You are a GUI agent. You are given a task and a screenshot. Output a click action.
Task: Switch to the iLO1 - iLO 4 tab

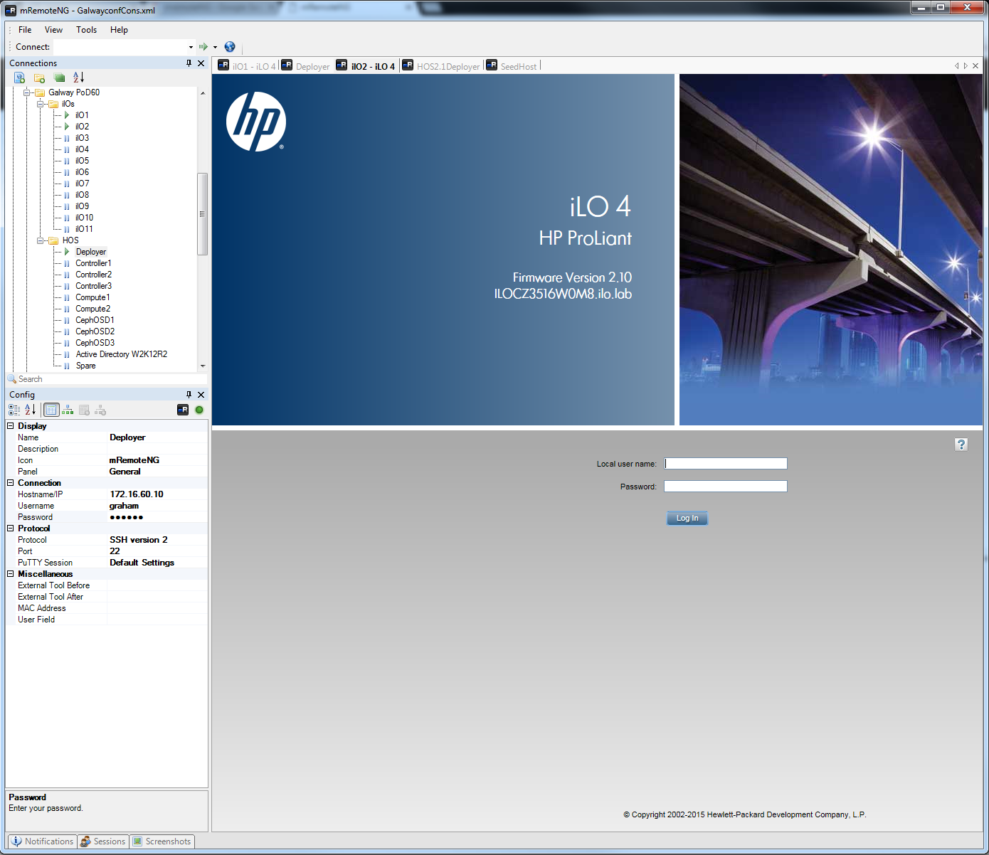tap(247, 66)
